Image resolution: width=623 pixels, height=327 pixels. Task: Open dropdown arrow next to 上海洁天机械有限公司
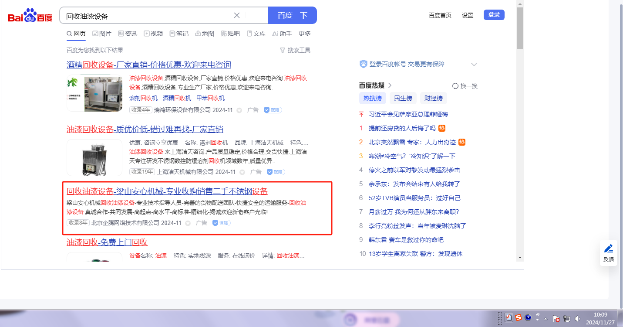242,172
